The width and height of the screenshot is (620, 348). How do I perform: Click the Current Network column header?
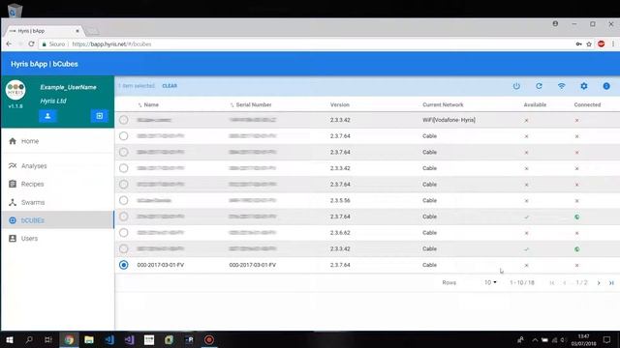coord(443,105)
